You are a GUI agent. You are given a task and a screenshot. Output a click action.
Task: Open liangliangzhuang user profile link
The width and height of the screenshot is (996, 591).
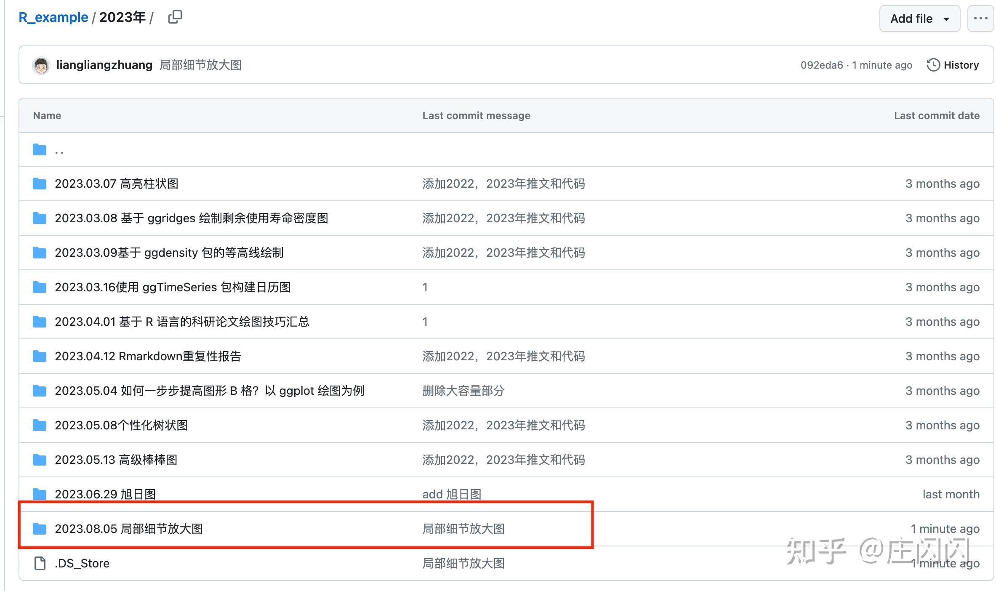[104, 65]
